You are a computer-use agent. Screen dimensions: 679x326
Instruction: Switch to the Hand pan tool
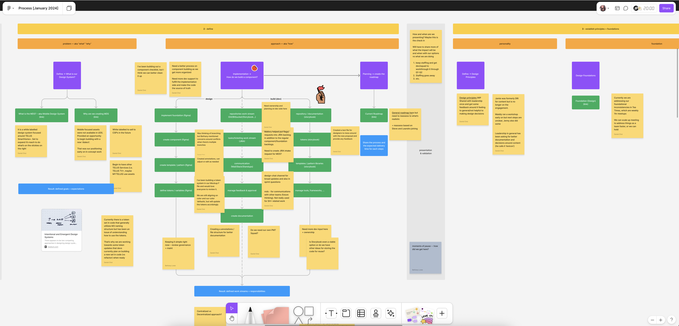pyautogui.click(x=232, y=318)
